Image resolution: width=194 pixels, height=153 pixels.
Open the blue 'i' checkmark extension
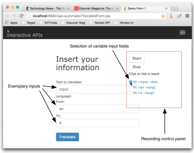pyautogui.click(x=179, y=16)
